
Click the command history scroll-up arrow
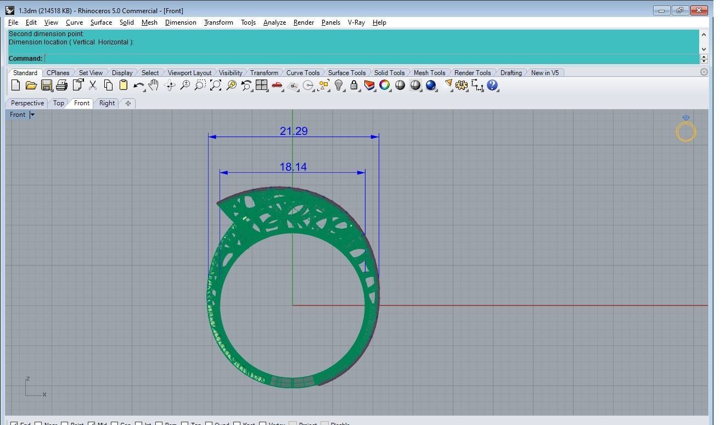click(x=704, y=35)
